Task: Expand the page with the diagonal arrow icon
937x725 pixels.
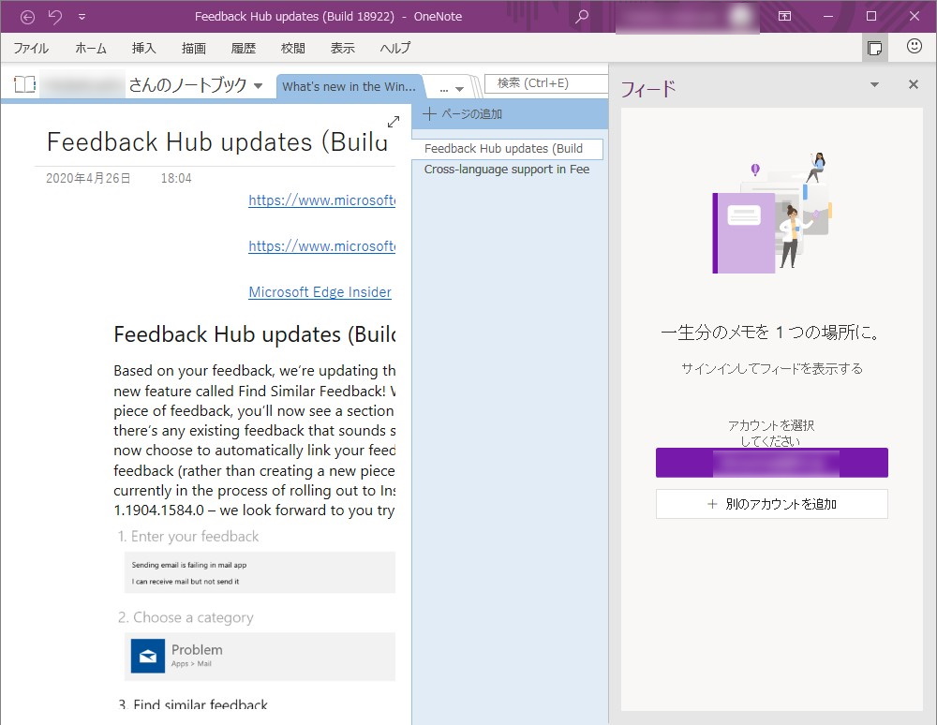Action: pyautogui.click(x=394, y=122)
